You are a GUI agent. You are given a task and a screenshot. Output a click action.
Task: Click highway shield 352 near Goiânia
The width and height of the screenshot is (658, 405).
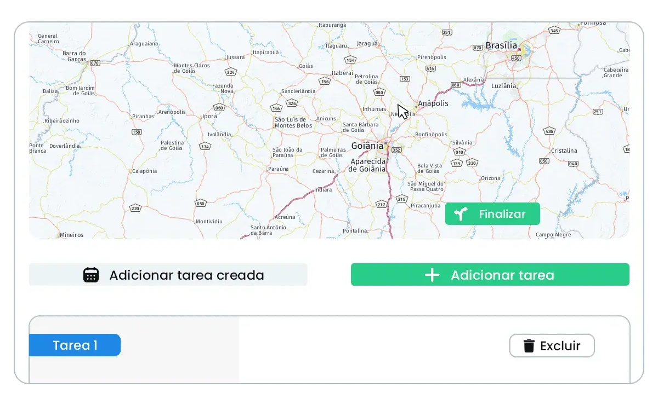click(396, 149)
